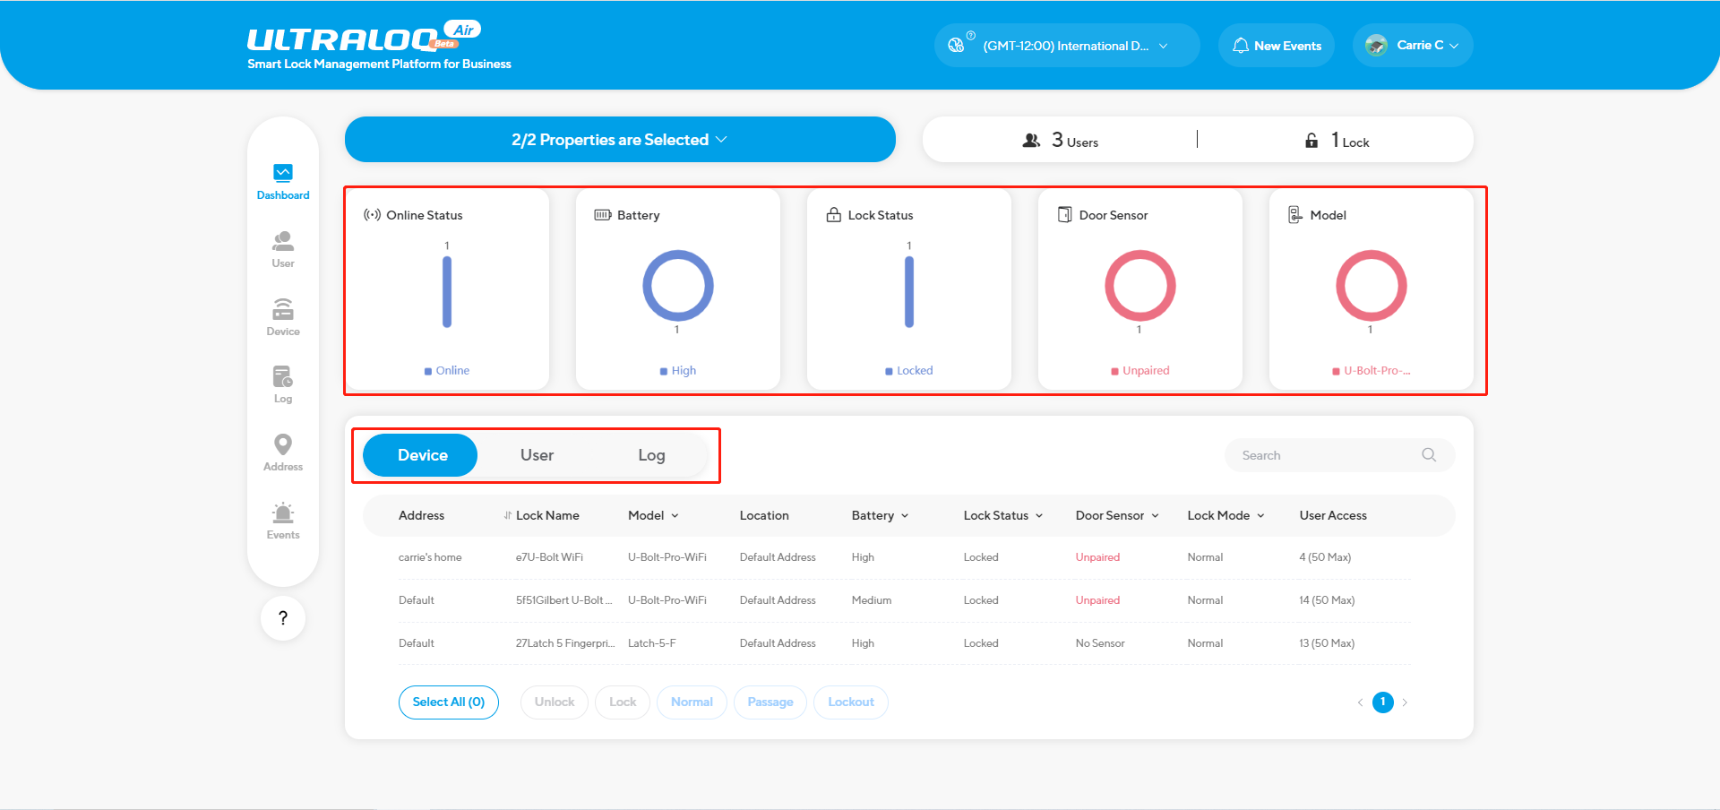
Task: Click the Select All (0) button
Action: (449, 702)
